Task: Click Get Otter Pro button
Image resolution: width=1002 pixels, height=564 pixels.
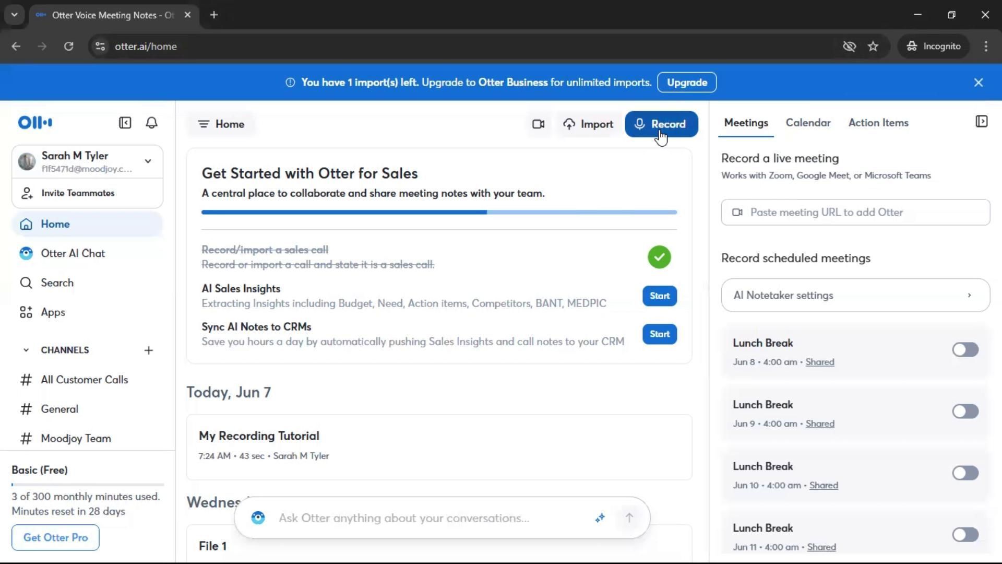Action: [55, 537]
